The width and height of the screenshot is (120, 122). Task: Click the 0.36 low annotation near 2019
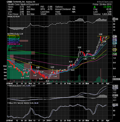pos(47,81)
